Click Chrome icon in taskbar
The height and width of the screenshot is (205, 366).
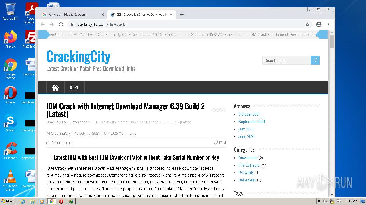click(51, 201)
